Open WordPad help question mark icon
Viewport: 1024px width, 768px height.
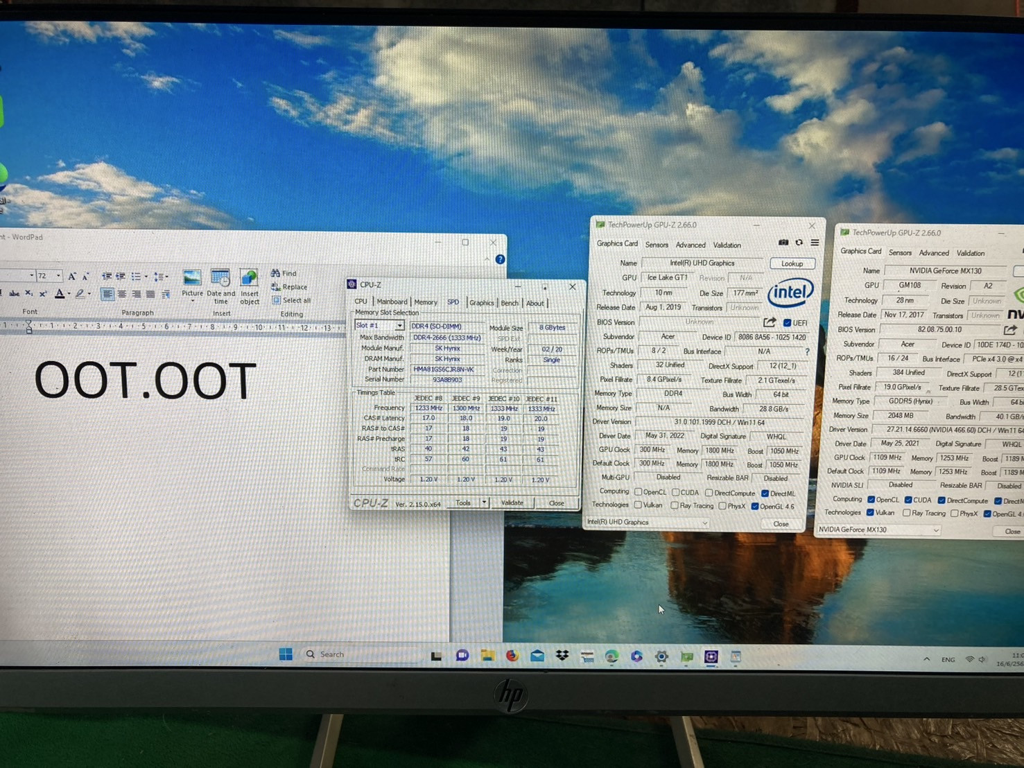(x=500, y=259)
